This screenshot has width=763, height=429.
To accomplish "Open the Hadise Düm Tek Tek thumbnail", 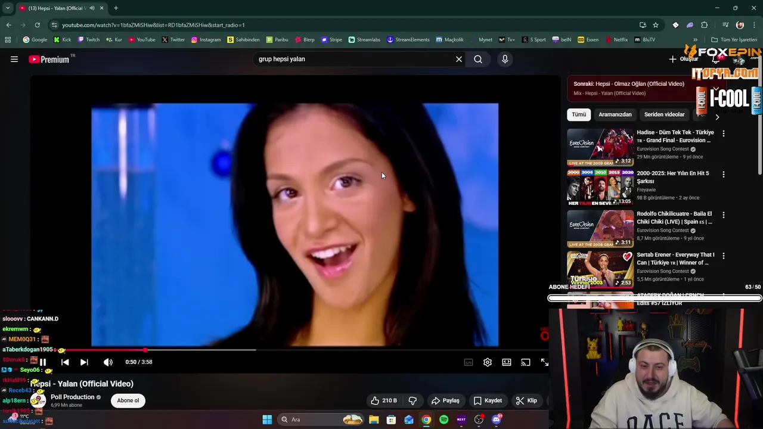I will pos(600,147).
